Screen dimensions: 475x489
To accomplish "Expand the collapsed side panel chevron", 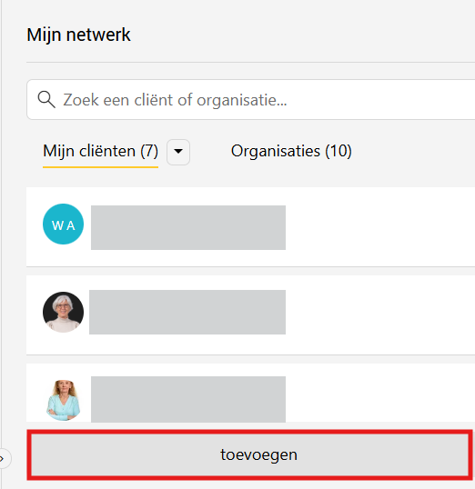I will (3, 458).
